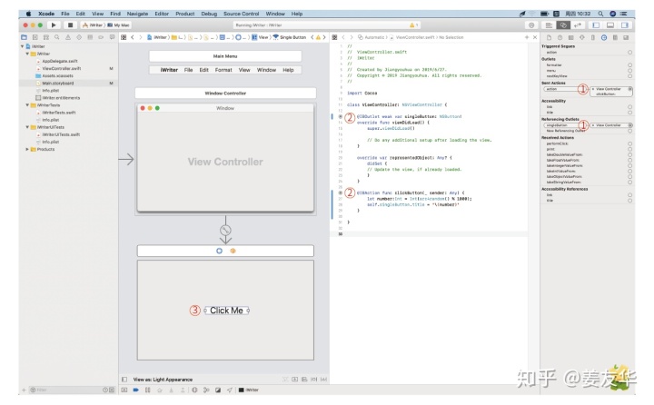Image resolution: width=654 pixels, height=405 pixels.
Task: Collapse the iWriterUITests group triangle
Action: click(27, 127)
